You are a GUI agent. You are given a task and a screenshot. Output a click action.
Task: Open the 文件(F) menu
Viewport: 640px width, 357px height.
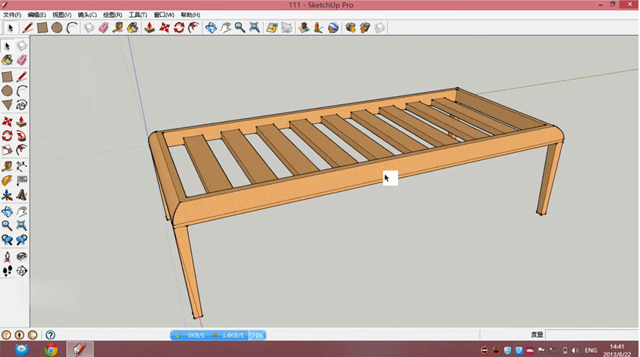click(13, 15)
